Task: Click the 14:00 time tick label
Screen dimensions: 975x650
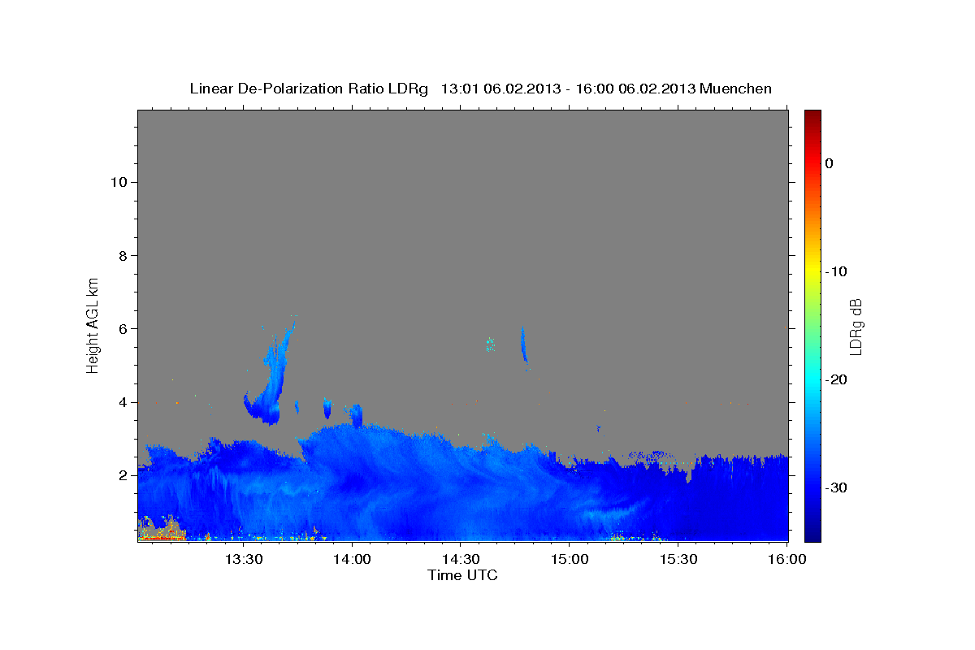Action: point(351,560)
